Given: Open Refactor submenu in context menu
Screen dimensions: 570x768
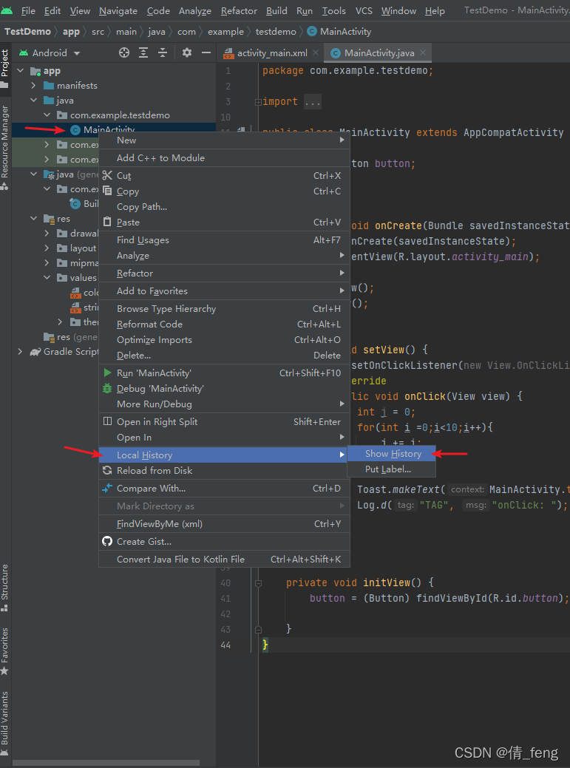Looking at the screenshot, I should point(224,273).
